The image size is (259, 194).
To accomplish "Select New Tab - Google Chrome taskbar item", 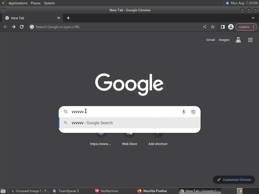I will (200, 191).
